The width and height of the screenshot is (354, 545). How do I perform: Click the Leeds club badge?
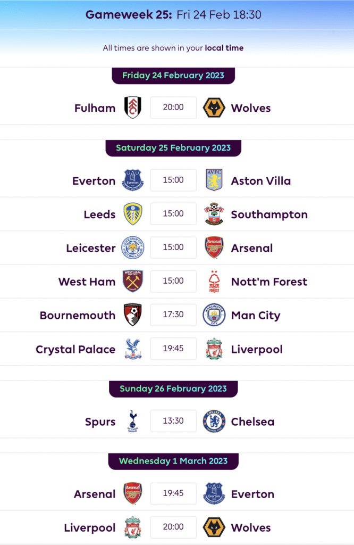point(133,214)
